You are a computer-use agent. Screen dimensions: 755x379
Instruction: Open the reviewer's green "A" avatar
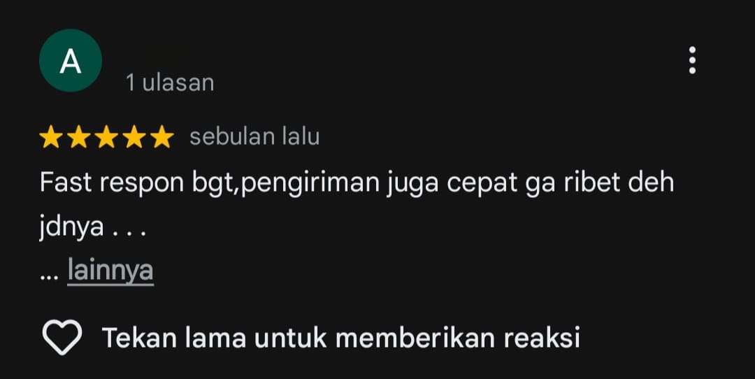click(71, 61)
